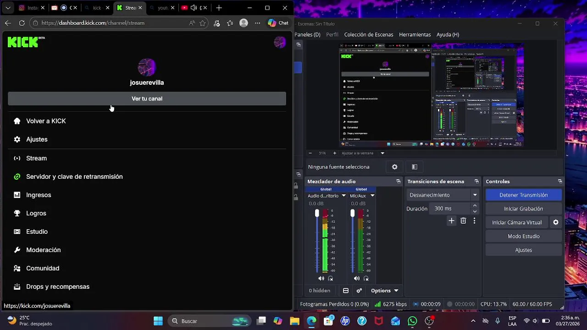Open OBS Herramientas menu
The image size is (587, 330).
tap(415, 34)
